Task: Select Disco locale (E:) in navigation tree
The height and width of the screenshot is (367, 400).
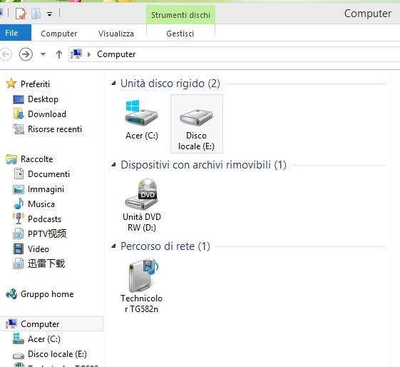Action: (58, 354)
